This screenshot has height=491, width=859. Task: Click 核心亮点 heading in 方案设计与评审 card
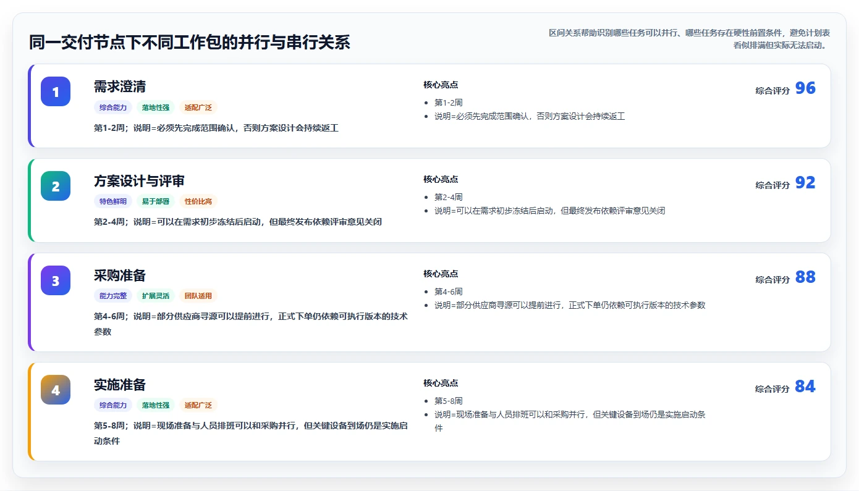tap(441, 180)
